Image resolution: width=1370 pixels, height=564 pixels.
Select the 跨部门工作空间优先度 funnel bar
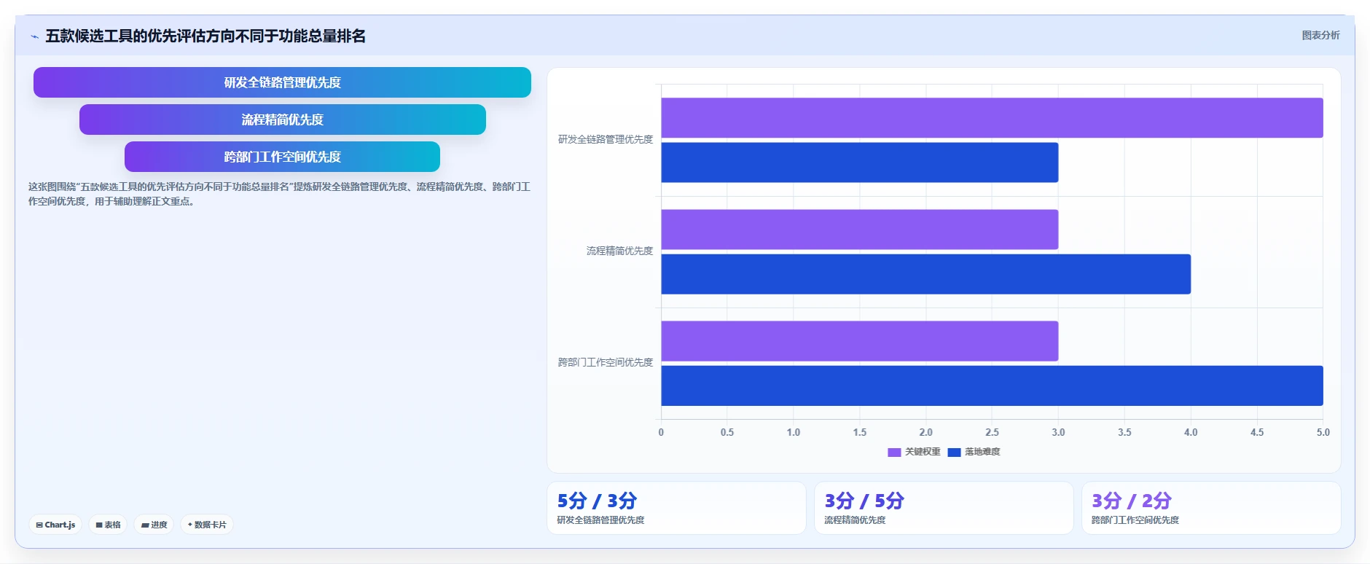(282, 157)
